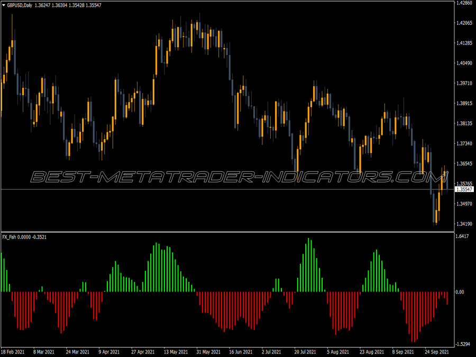Click the 27 Apr 2021 date label

(143, 352)
